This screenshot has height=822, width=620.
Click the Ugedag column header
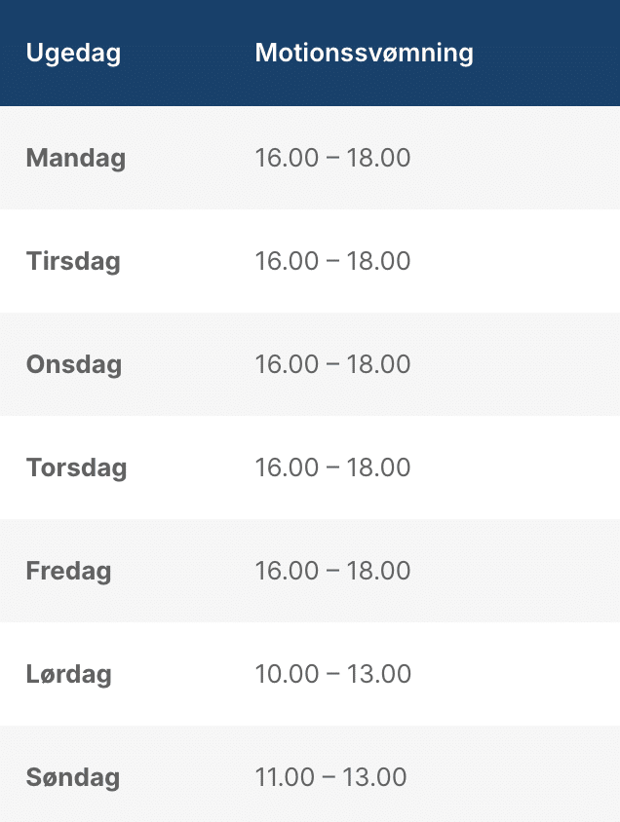pos(73,54)
